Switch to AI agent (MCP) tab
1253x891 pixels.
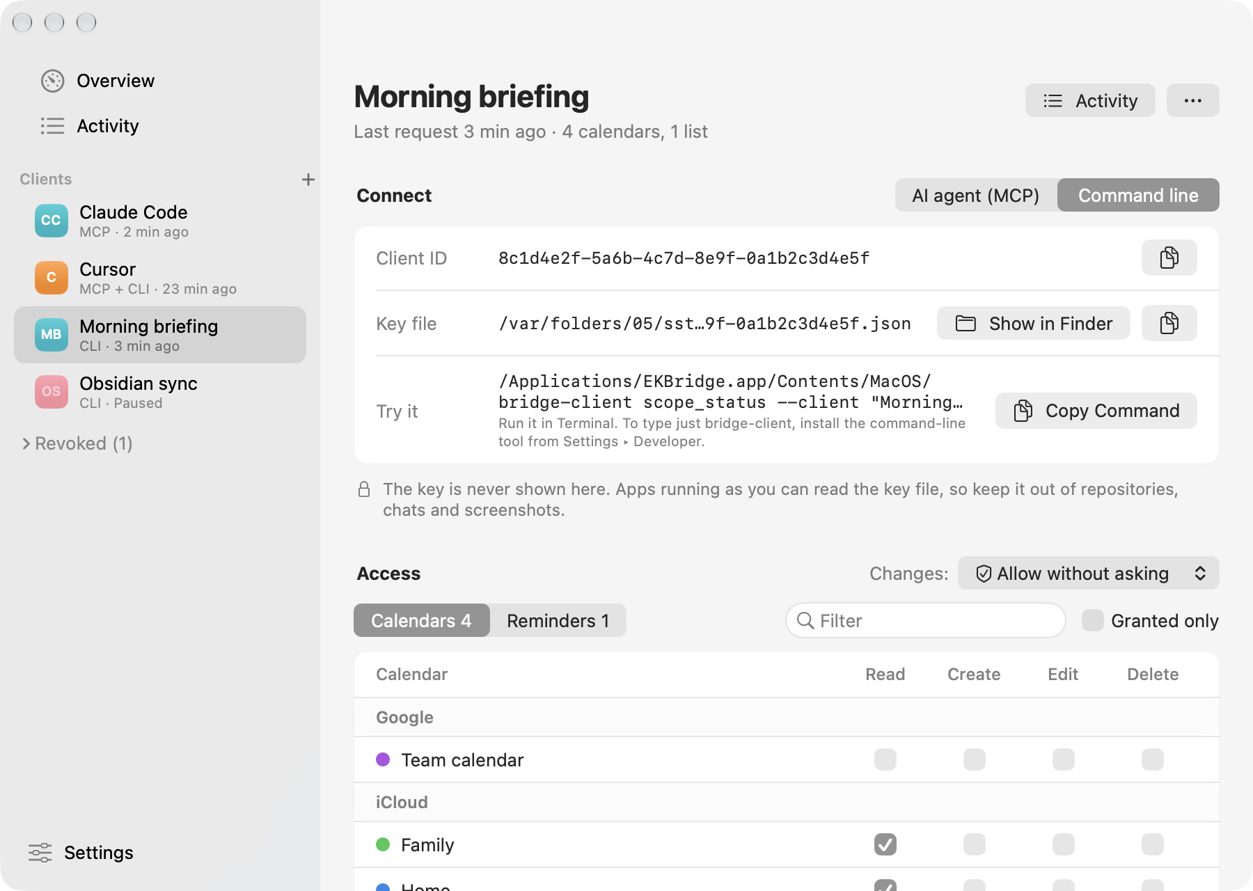(976, 195)
